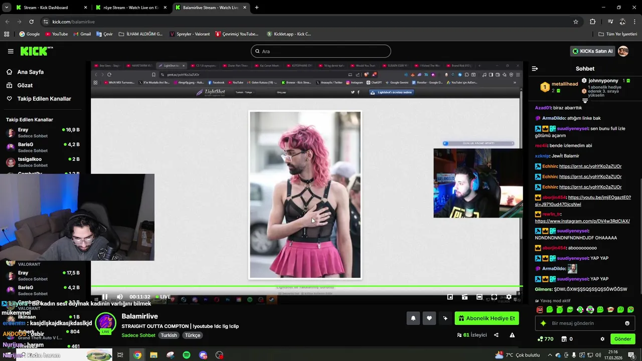Open Gmail bookmark

tap(82, 34)
